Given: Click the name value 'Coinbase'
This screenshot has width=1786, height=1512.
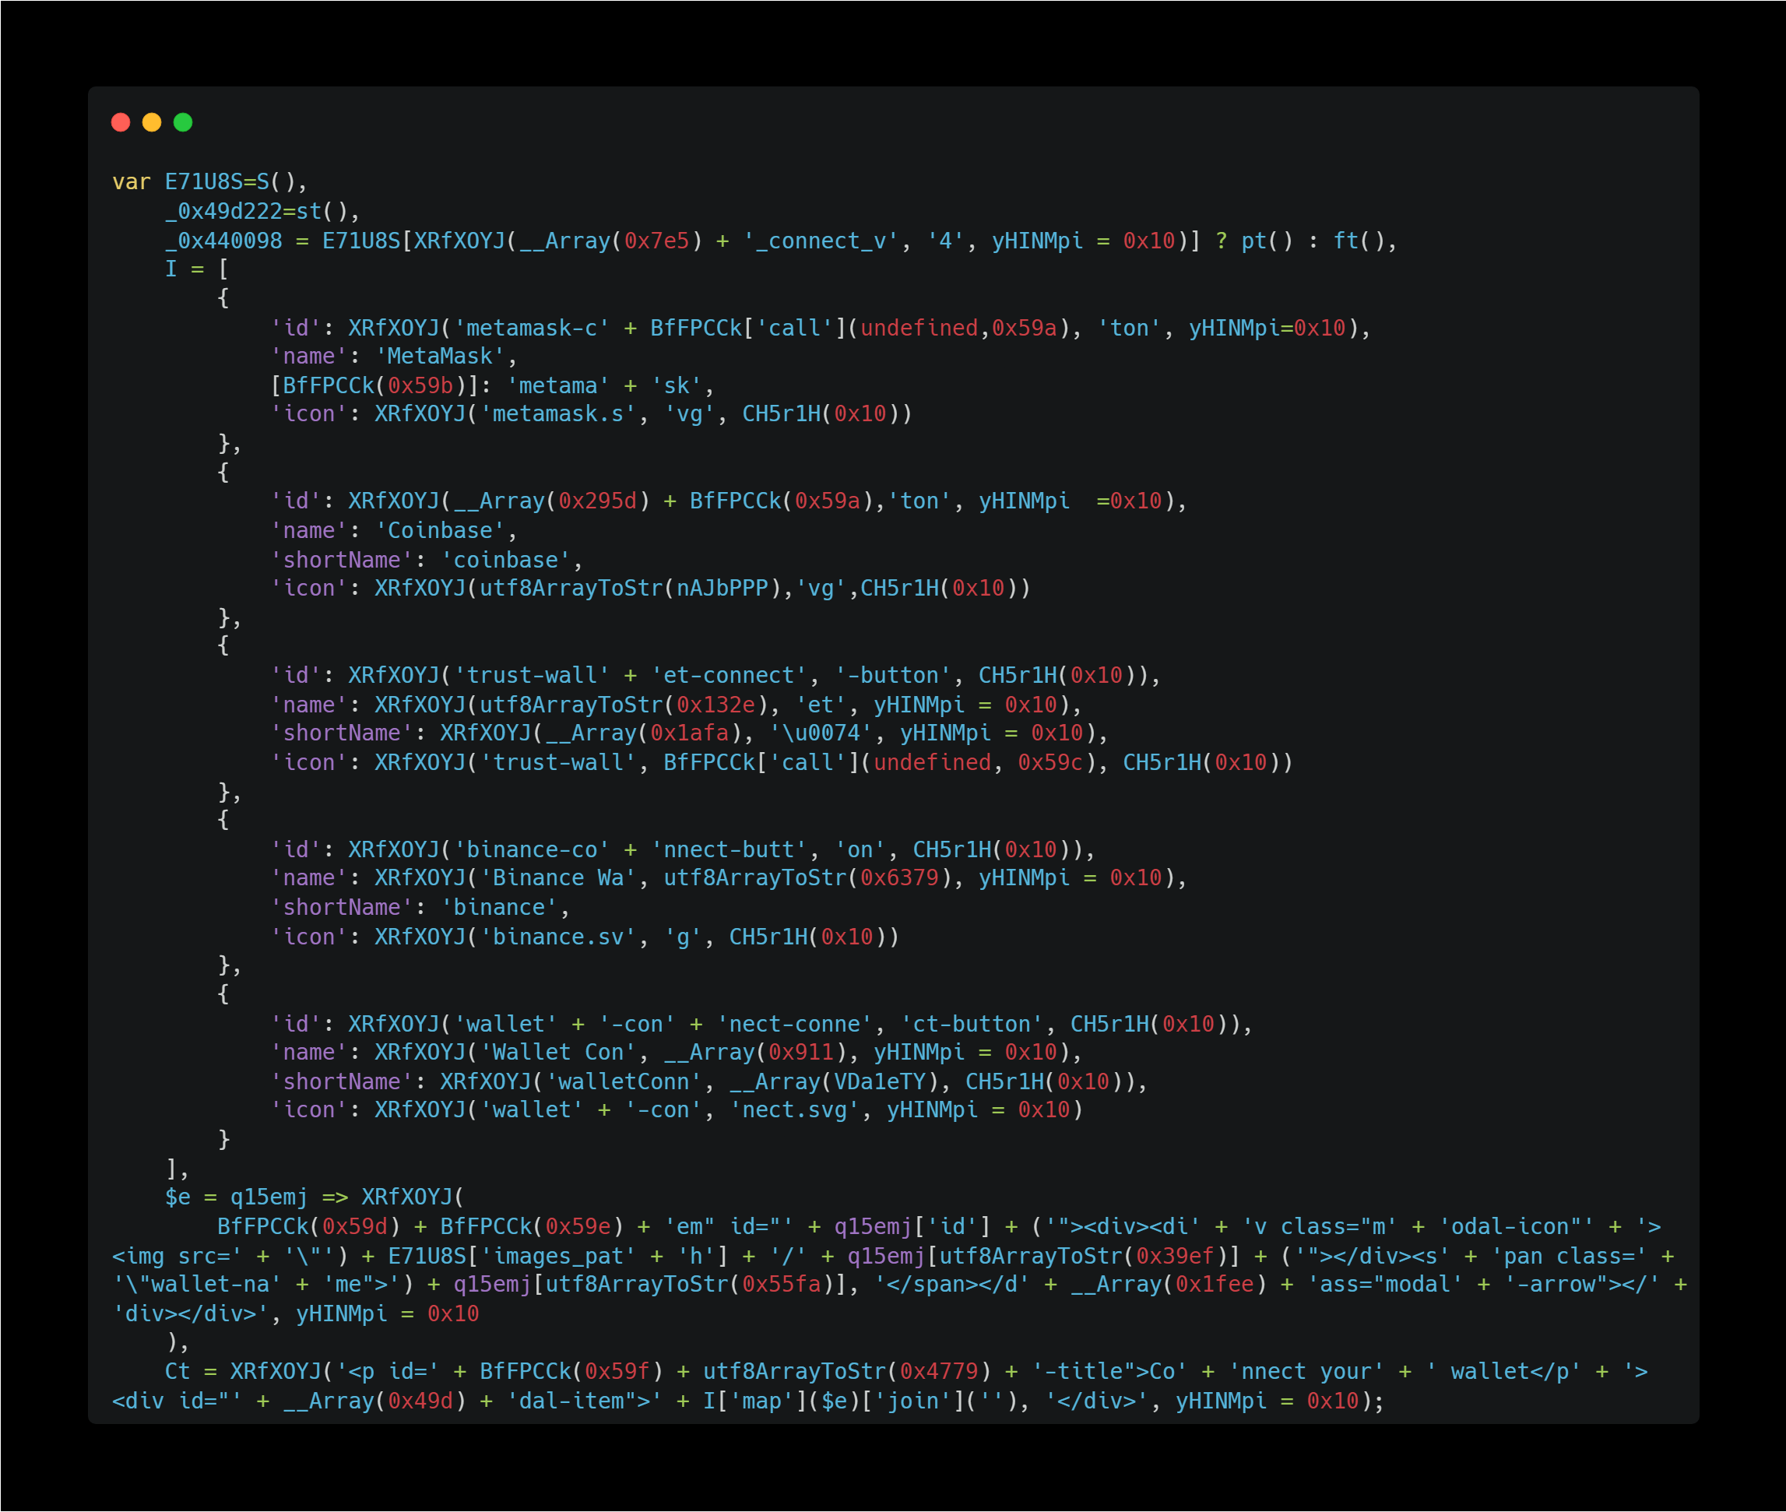Looking at the screenshot, I should tap(441, 530).
